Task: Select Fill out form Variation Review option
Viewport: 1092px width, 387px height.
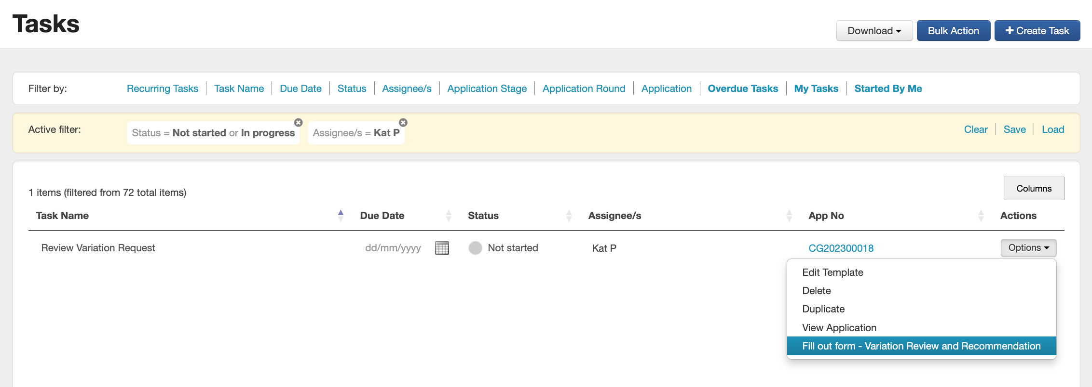Action: coord(921,346)
